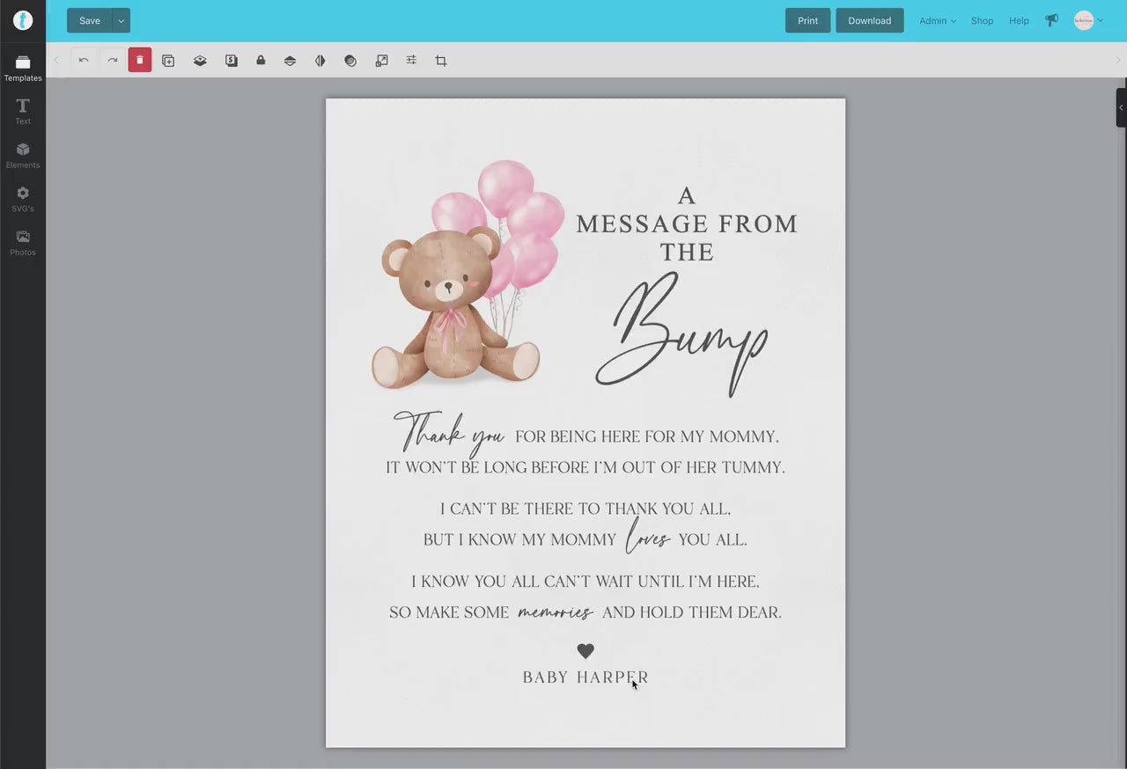Open the adjustment sliders icon
This screenshot has height=769, width=1127.
411,61
